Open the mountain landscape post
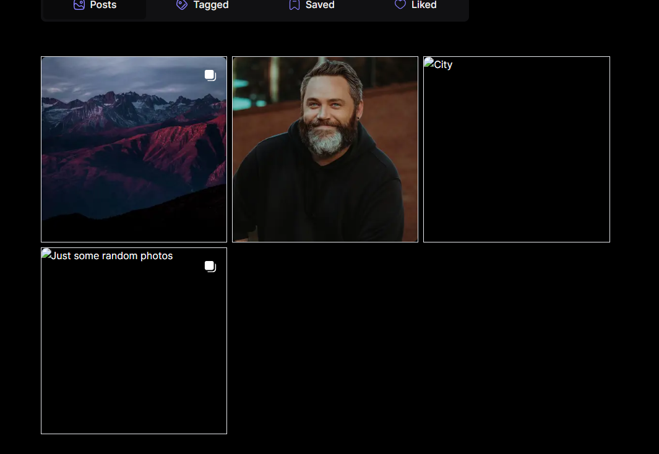The image size is (659, 454). click(x=134, y=149)
